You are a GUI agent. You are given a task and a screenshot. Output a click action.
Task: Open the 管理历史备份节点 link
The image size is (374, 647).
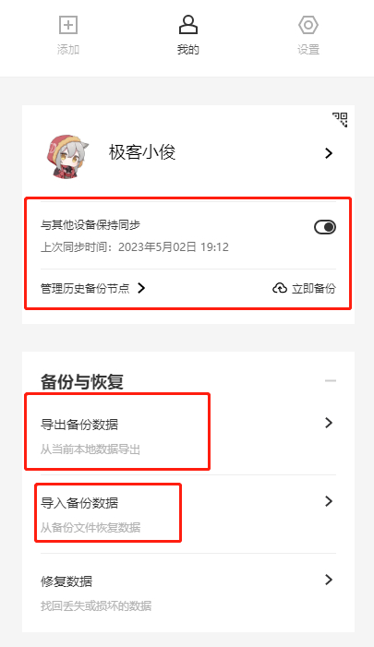pyautogui.click(x=85, y=288)
